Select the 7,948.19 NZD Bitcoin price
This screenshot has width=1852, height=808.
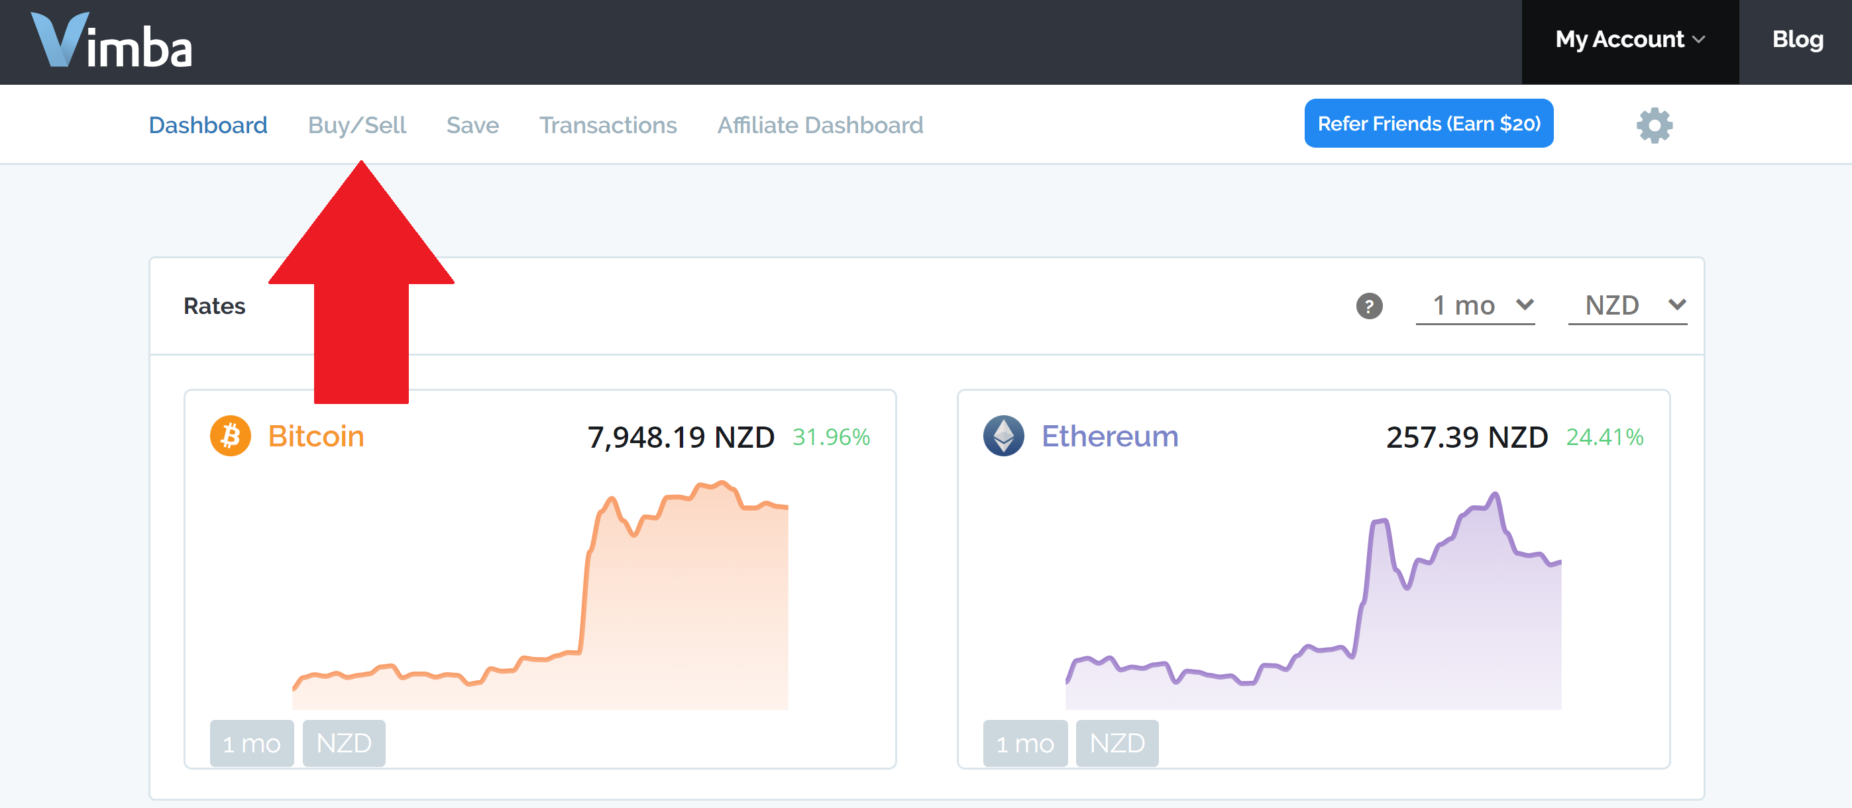(x=681, y=437)
